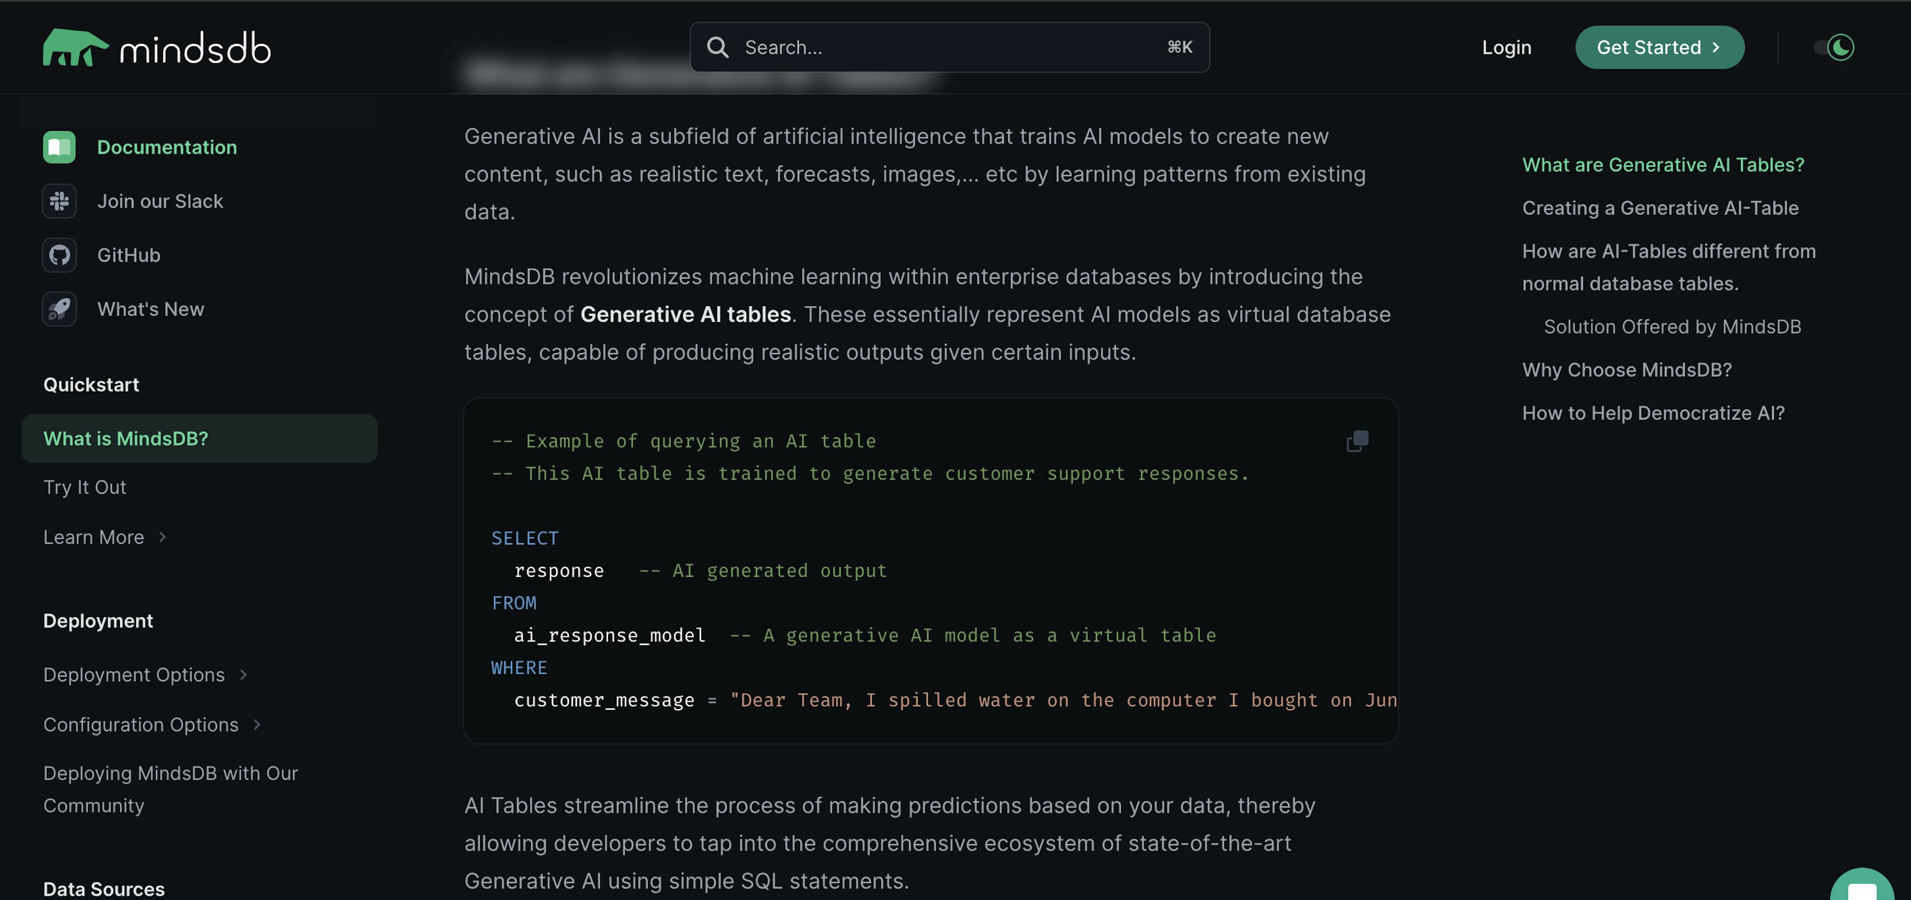
Task: Select the Documentation book icon
Action: [x=59, y=147]
